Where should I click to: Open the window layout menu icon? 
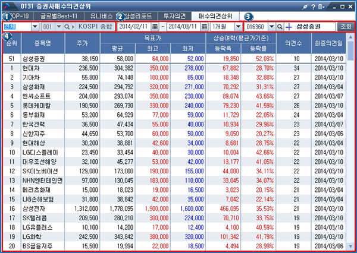321,7
